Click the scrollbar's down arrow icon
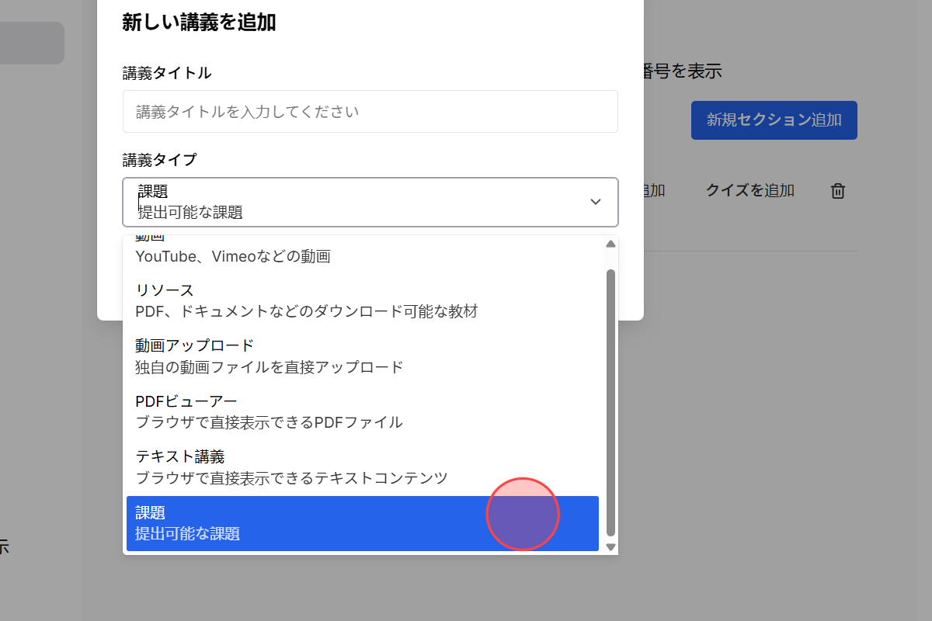932x621 pixels. [x=610, y=547]
